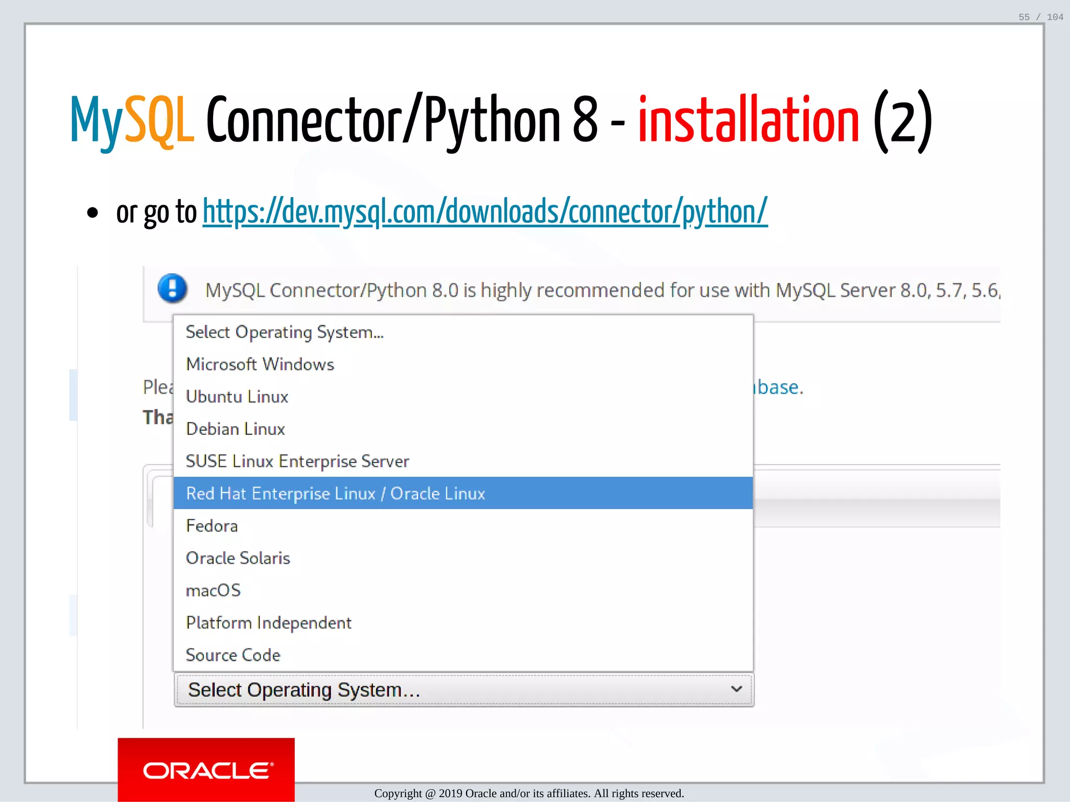Choose Red Hat Enterprise Linux / Oracle Linux
This screenshot has width=1070, height=802.
(335, 493)
